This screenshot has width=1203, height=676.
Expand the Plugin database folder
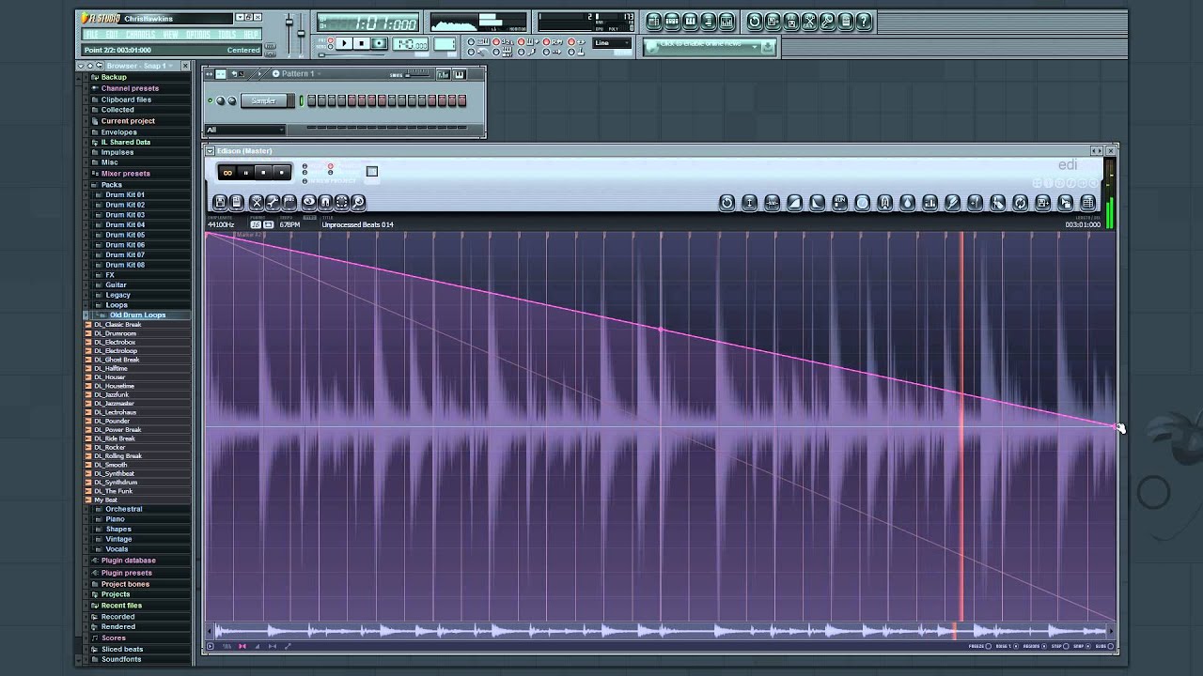point(128,561)
